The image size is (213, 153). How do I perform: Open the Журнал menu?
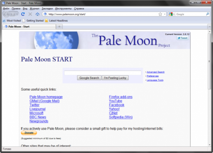(x=34, y=8)
